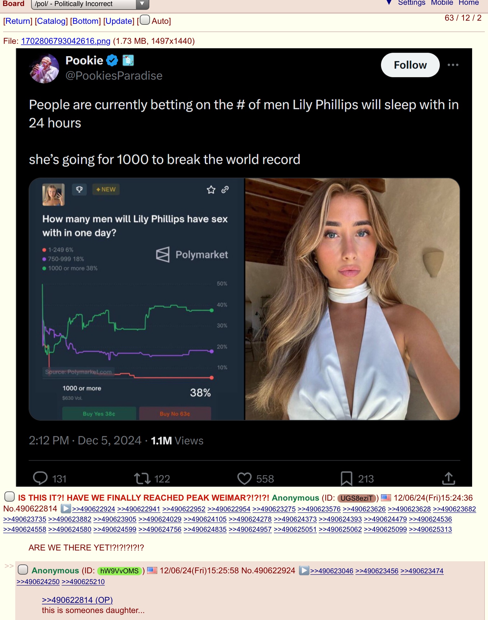Click the US flag on reply 490622924
This screenshot has width=488, height=620.
pos(152,570)
